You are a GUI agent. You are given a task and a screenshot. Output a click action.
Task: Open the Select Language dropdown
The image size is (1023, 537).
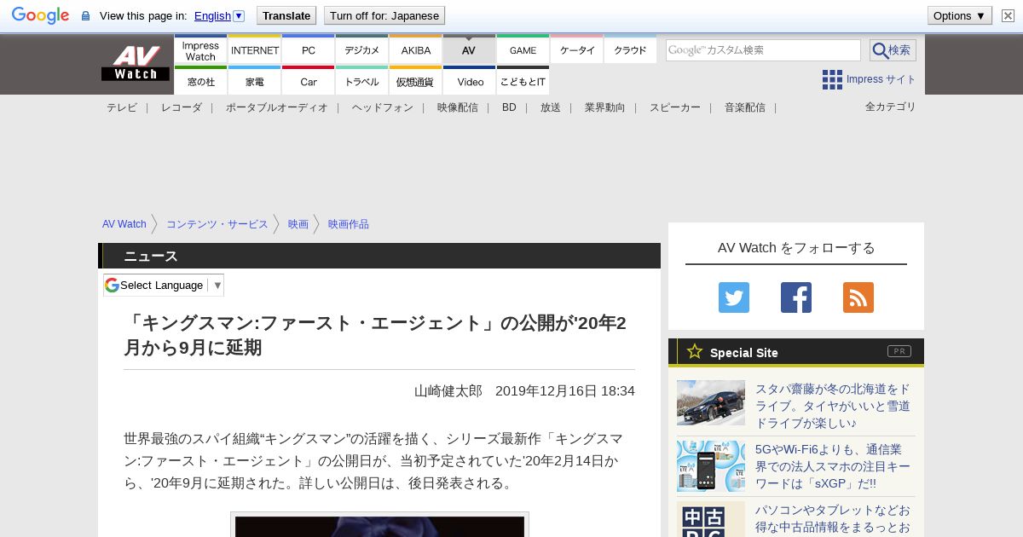(164, 285)
